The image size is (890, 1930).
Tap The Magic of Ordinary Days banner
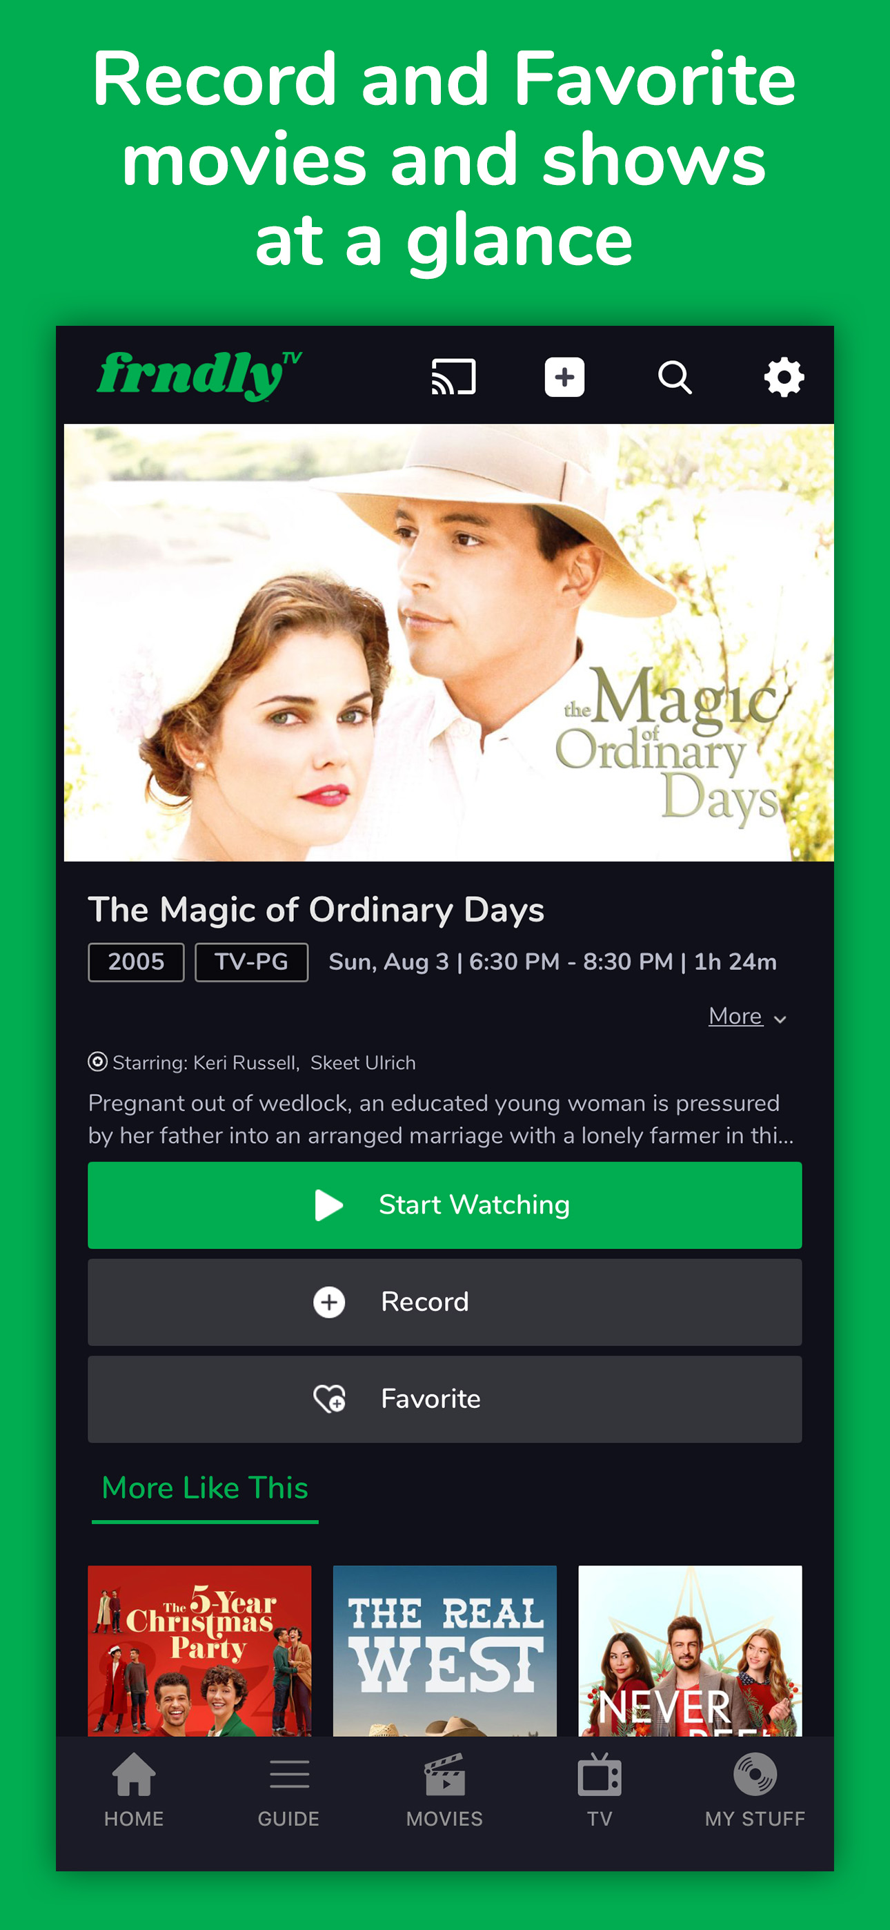[448, 643]
